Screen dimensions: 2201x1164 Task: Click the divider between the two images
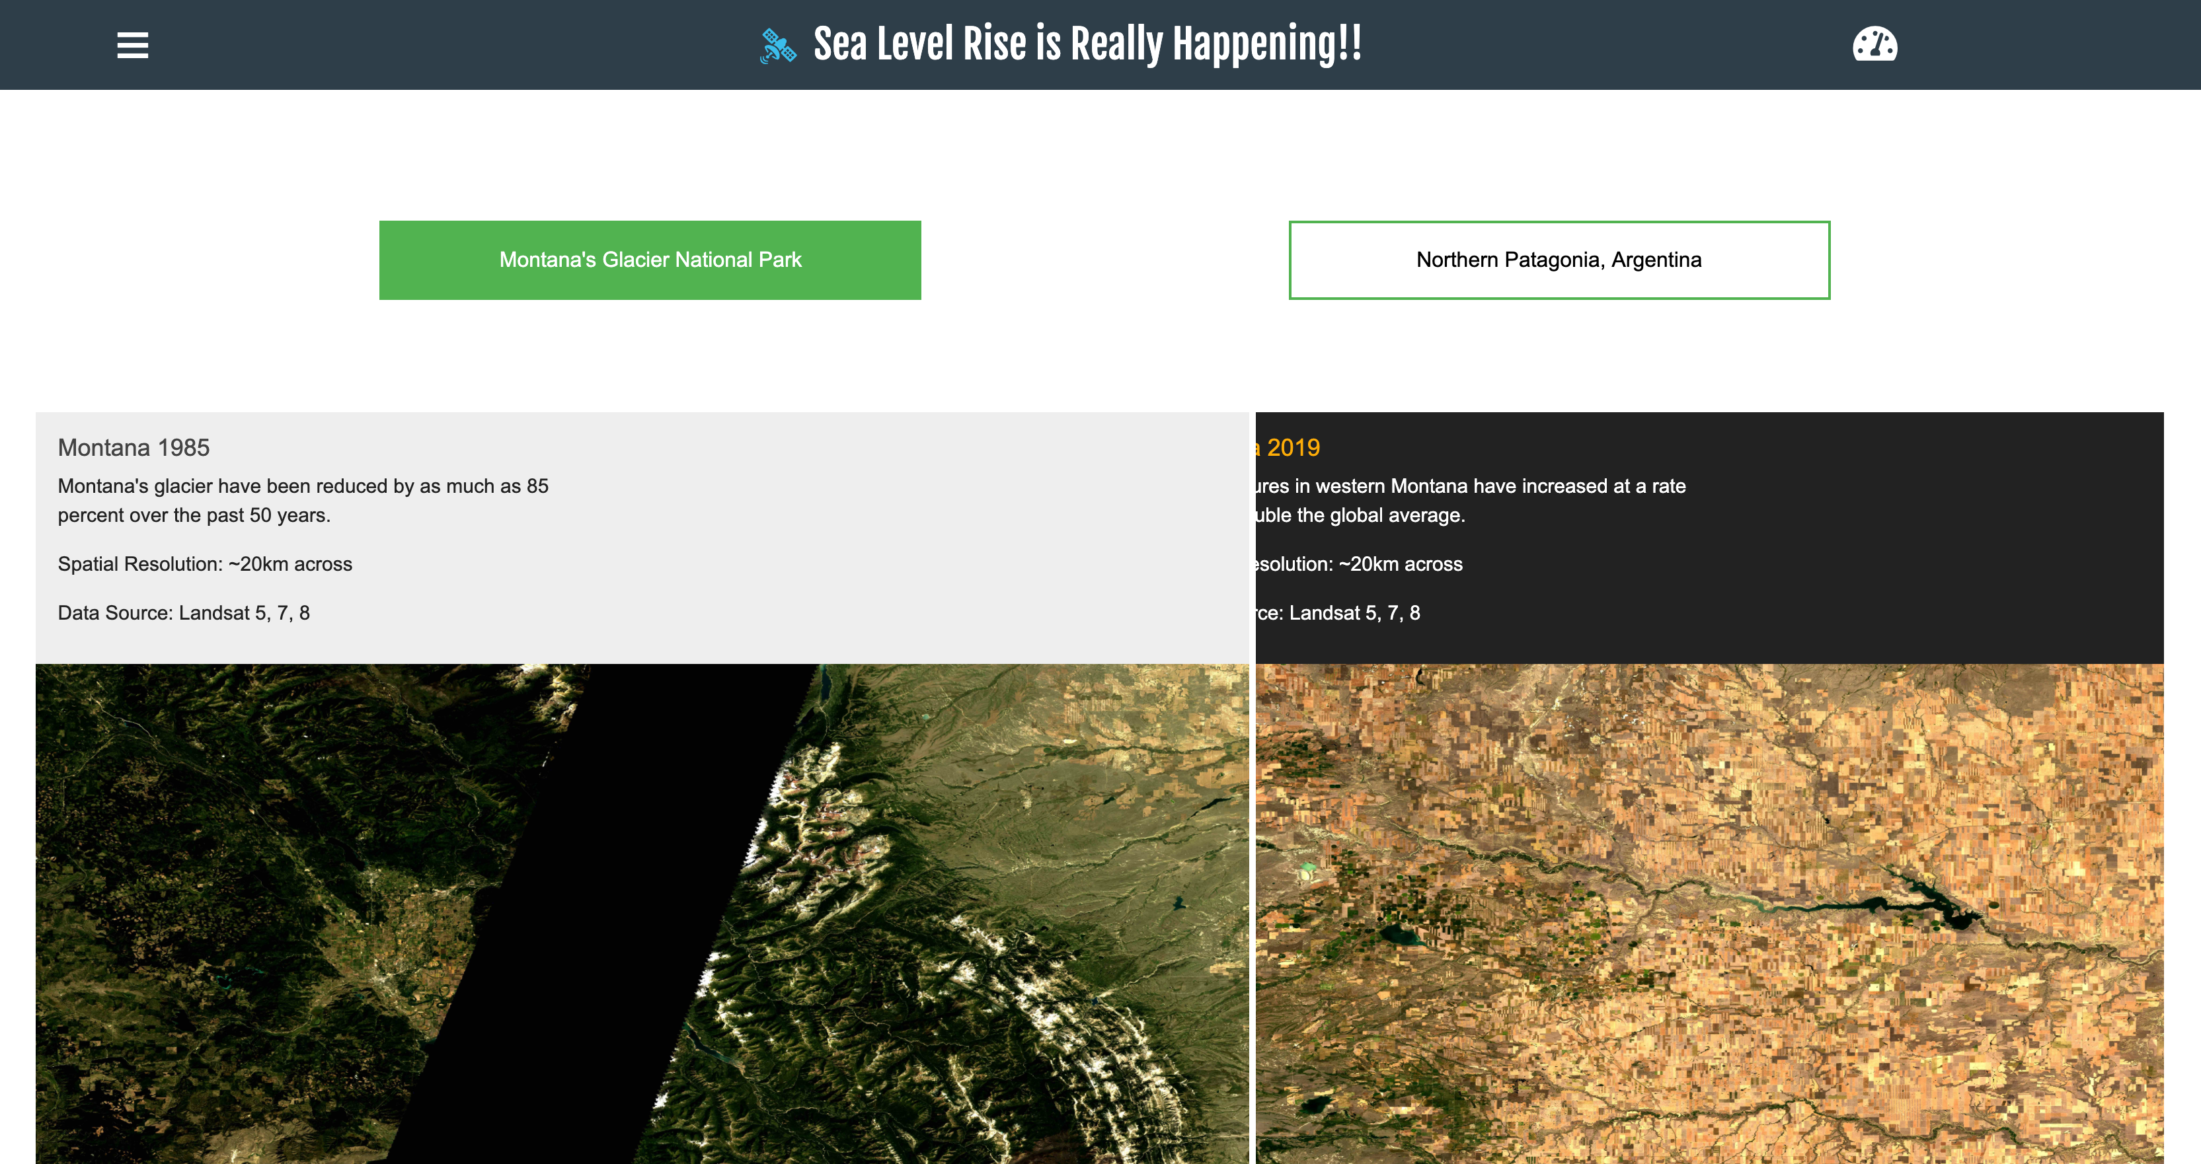1252,914
